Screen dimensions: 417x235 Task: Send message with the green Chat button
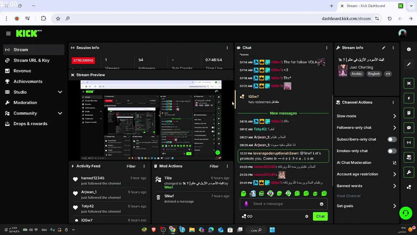coord(320,216)
